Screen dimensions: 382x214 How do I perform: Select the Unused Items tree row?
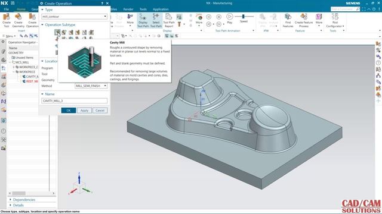24,58
